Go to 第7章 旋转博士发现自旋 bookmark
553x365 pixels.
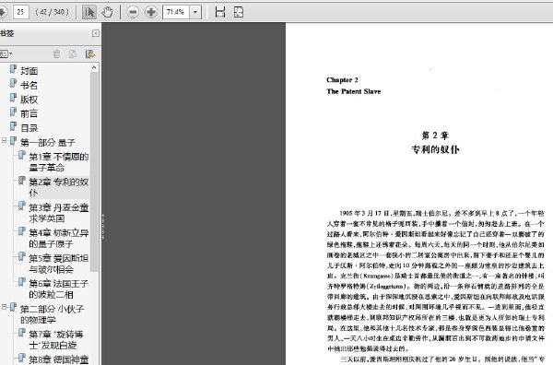(x=56, y=339)
